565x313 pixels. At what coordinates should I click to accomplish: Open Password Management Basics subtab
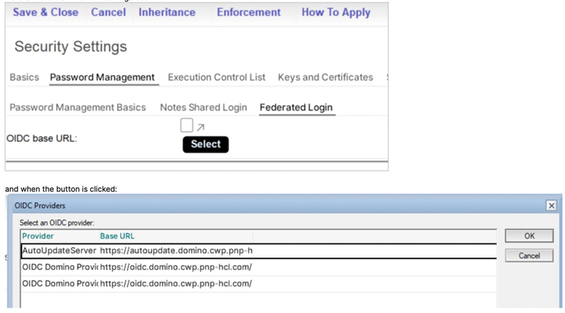point(78,107)
